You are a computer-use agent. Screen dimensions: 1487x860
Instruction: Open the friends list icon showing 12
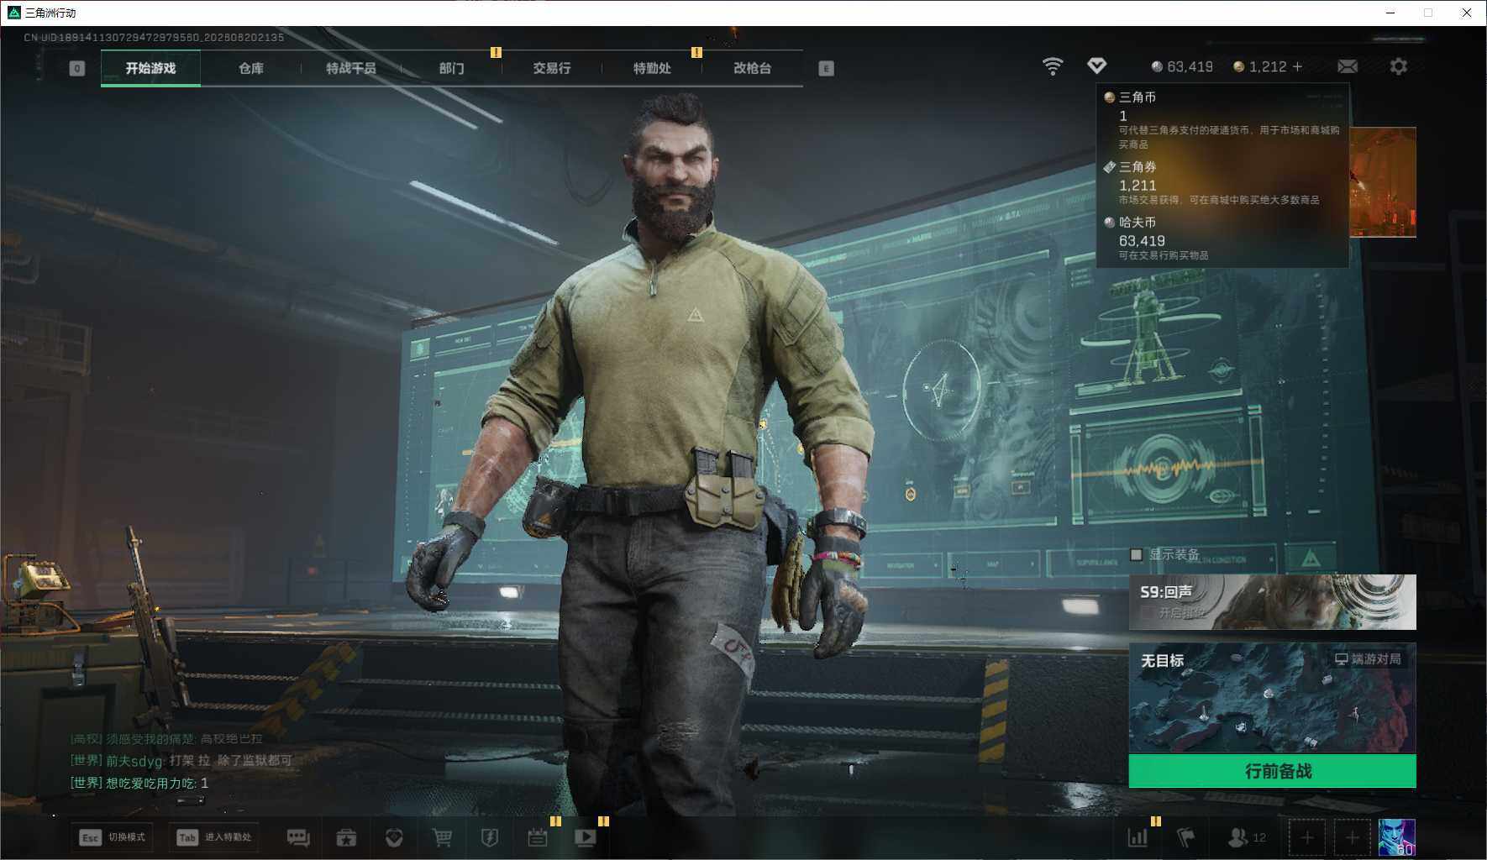[x=1247, y=837]
